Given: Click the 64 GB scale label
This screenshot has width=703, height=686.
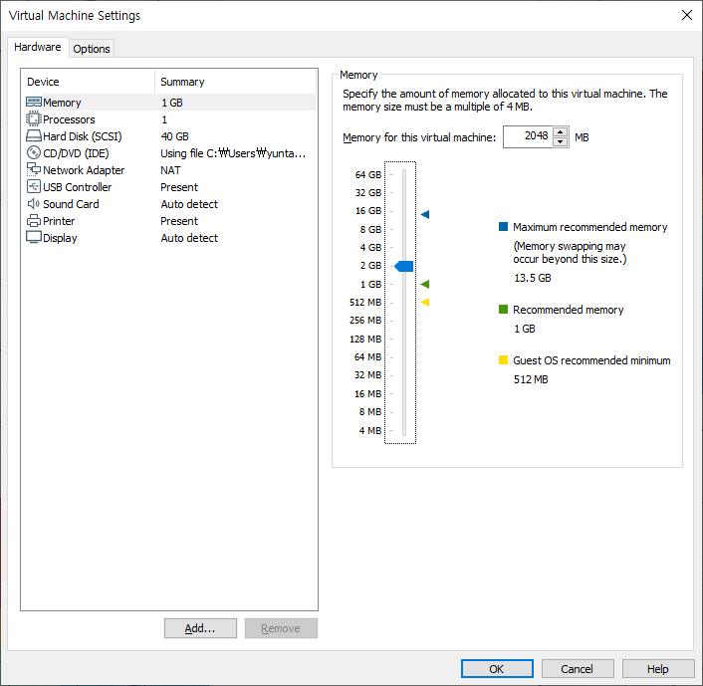Looking at the screenshot, I should pyautogui.click(x=368, y=174).
